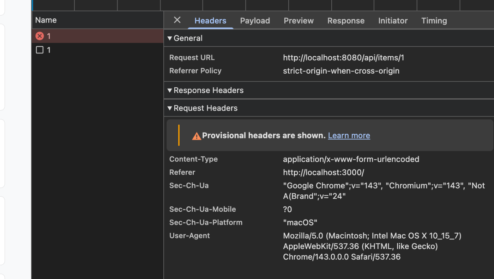
Task: Click the User-Agent header name
Action: click(189, 236)
